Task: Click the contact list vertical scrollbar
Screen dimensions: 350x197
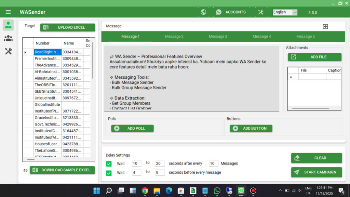Action: [92, 62]
